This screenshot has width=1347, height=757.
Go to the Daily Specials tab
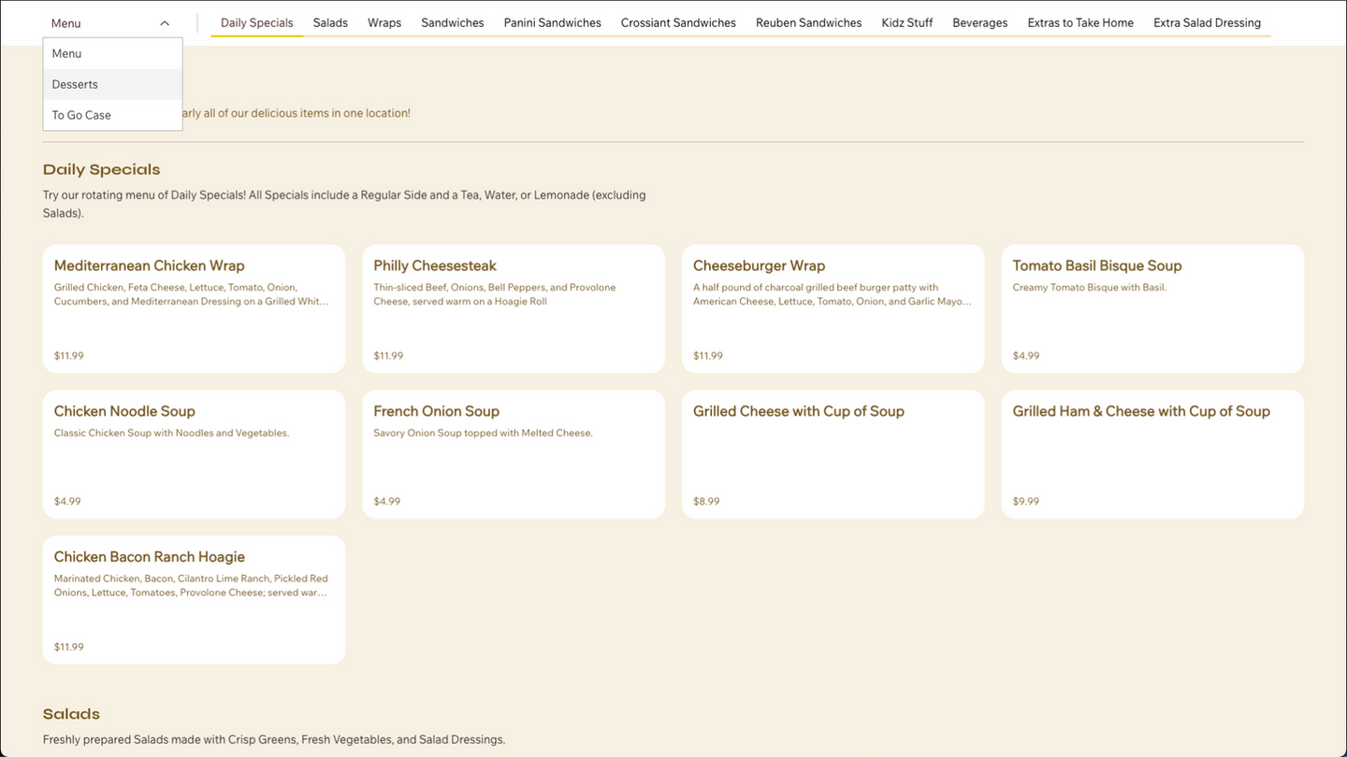pos(256,22)
